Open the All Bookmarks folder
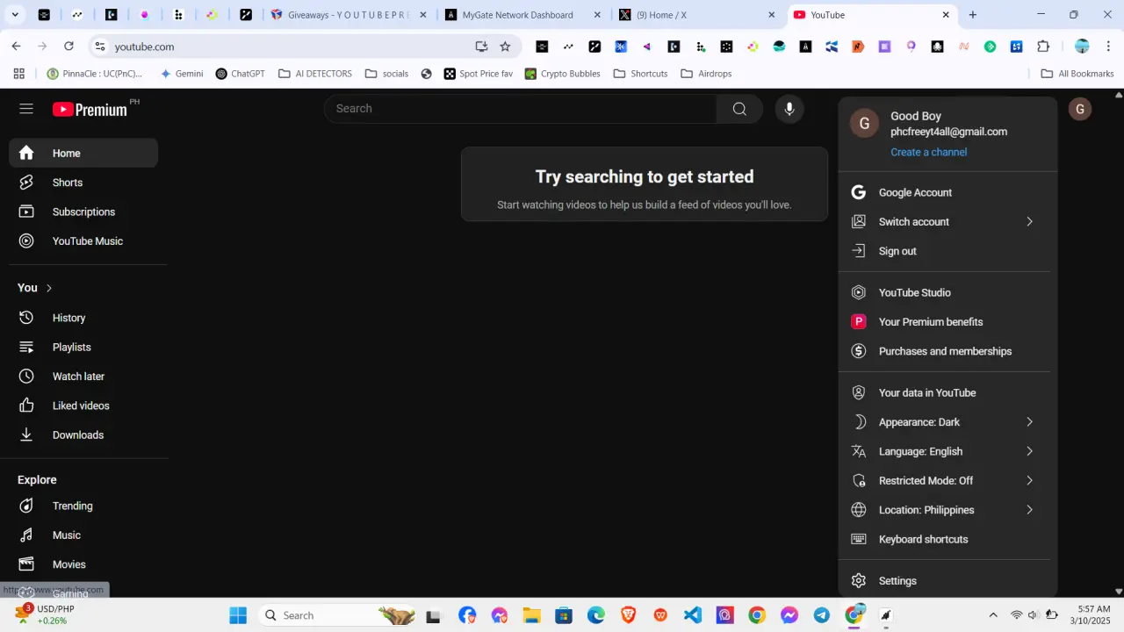Image resolution: width=1124 pixels, height=632 pixels. click(1077, 74)
